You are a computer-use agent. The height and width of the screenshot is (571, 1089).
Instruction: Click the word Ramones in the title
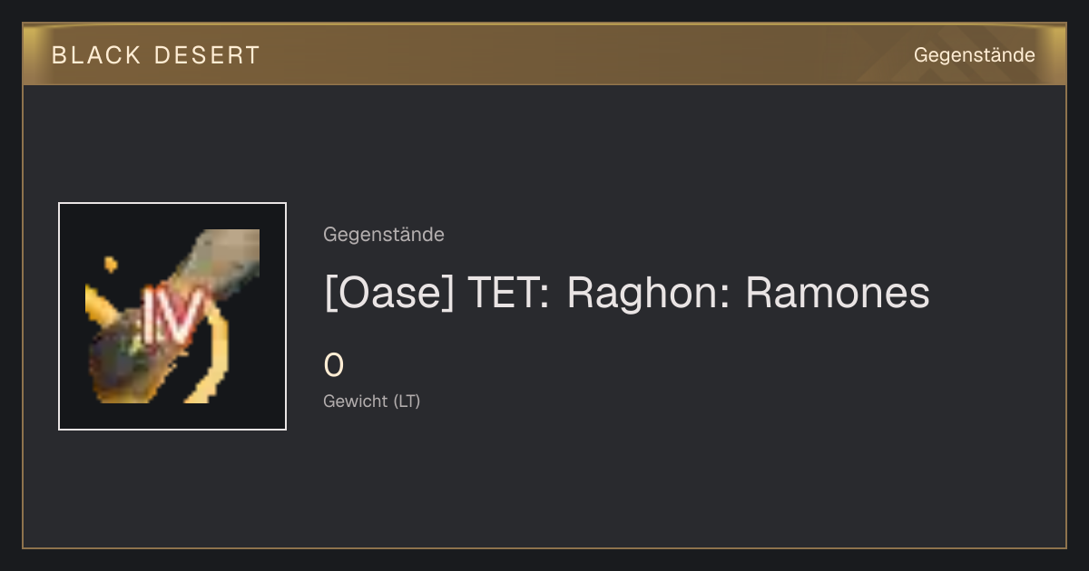(x=838, y=294)
